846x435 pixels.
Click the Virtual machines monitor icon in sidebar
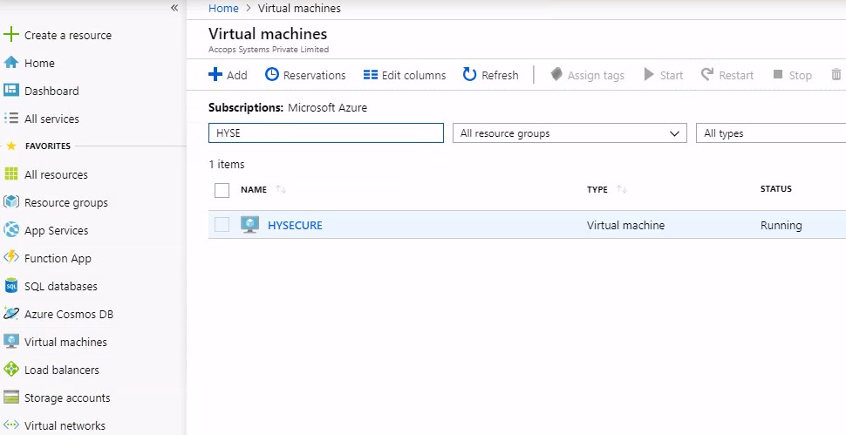pyautogui.click(x=10, y=342)
